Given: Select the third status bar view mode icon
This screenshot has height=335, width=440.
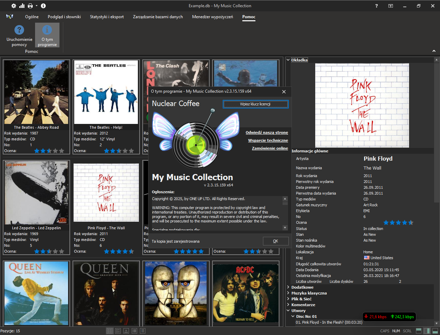Looking at the screenshot, I should click(126, 331).
